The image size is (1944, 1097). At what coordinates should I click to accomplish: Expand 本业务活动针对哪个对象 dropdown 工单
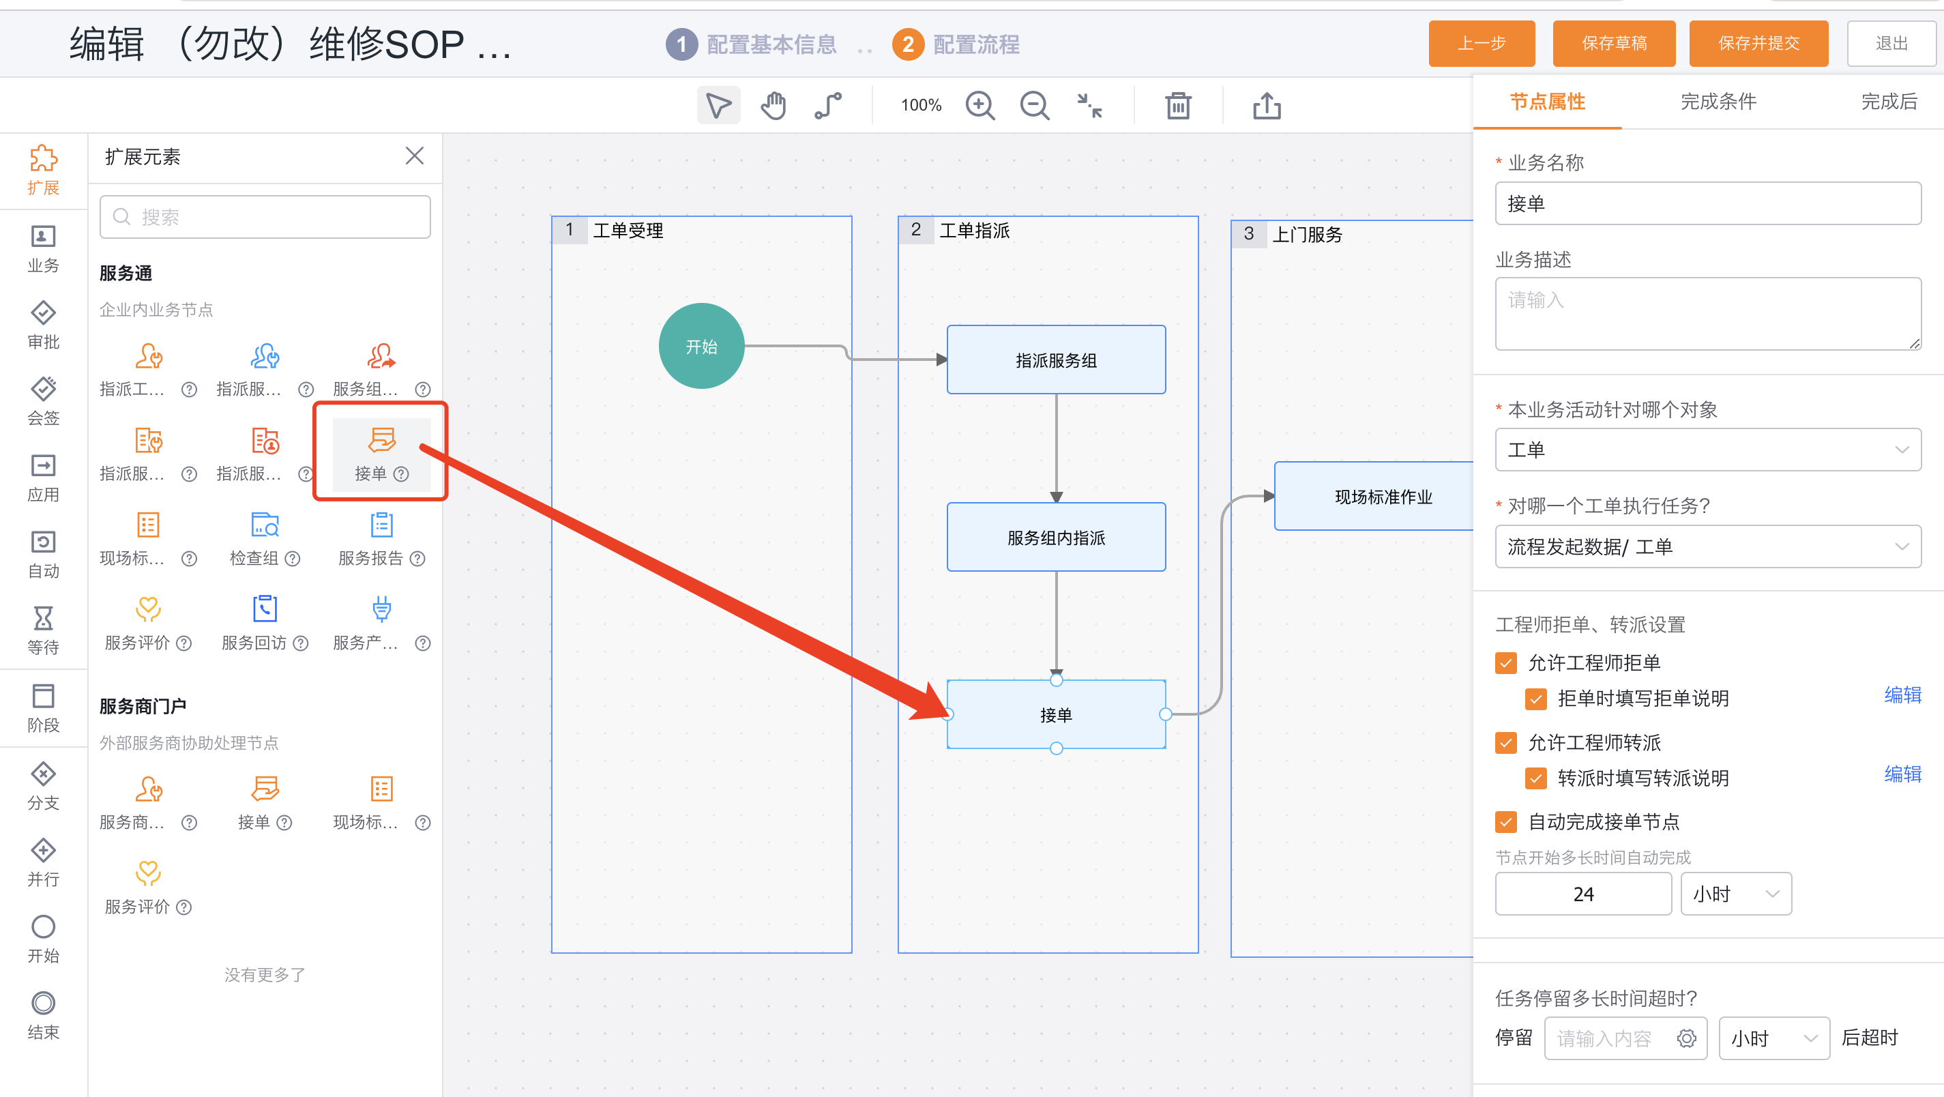(1708, 450)
